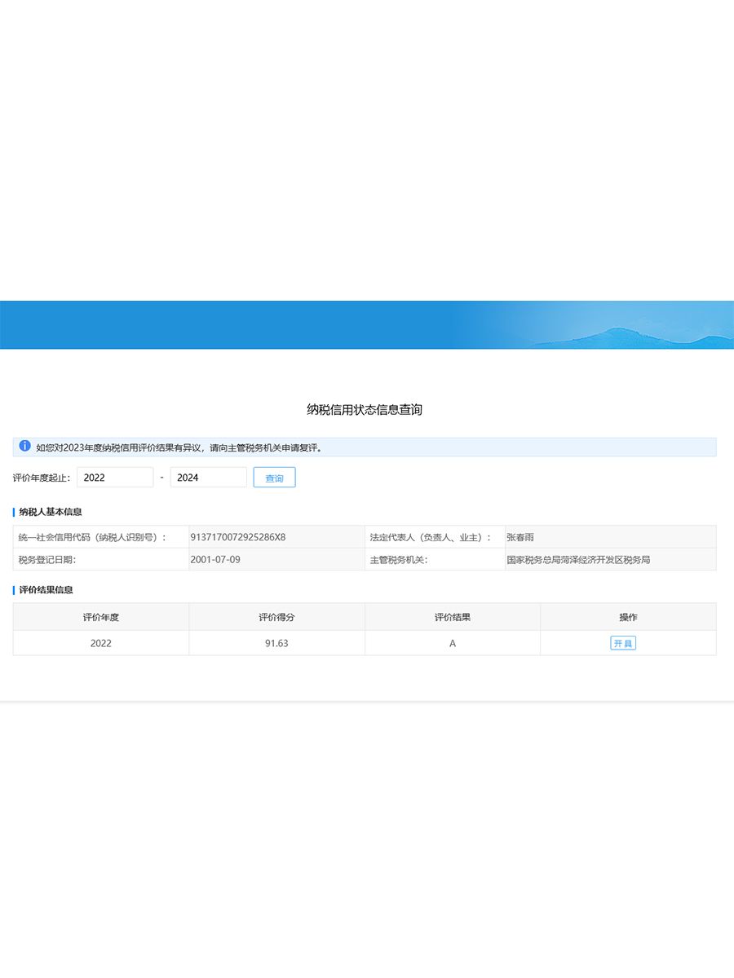This screenshot has width=734, height=978.
Task: Click the 查询 search button
Action: coord(274,477)
